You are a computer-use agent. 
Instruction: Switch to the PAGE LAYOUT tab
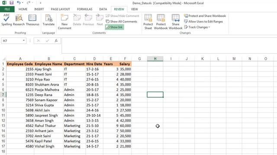click(x=61, y=9)
